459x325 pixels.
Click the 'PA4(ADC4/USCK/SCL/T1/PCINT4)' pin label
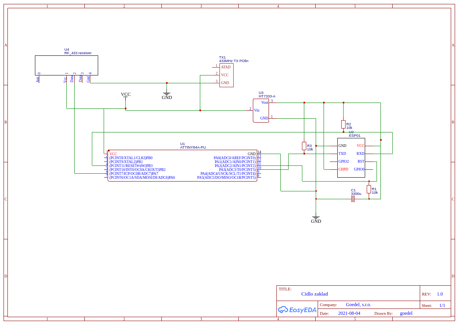click(229, 174)
